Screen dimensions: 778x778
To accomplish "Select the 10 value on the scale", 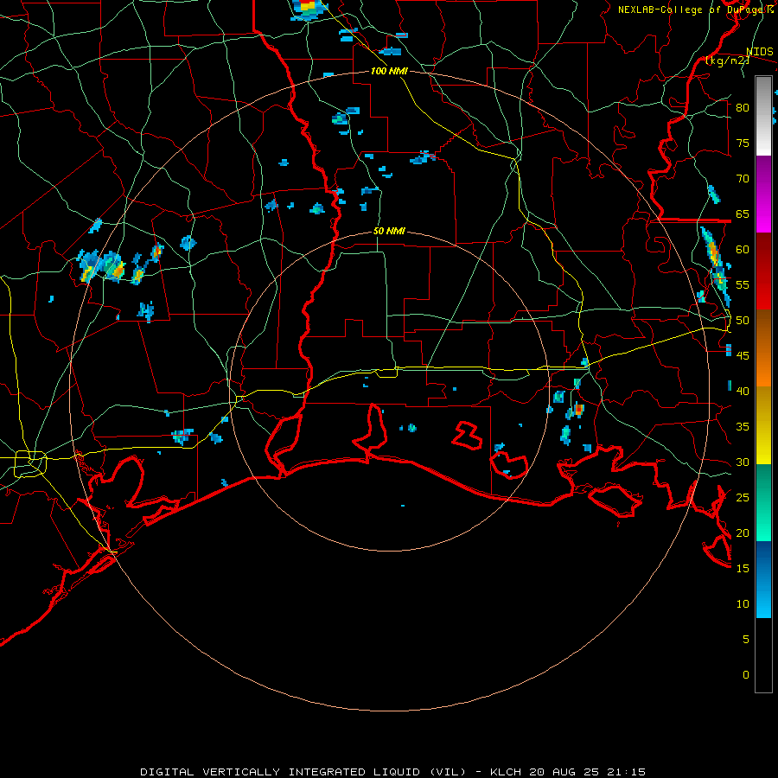I will point(743,604).
